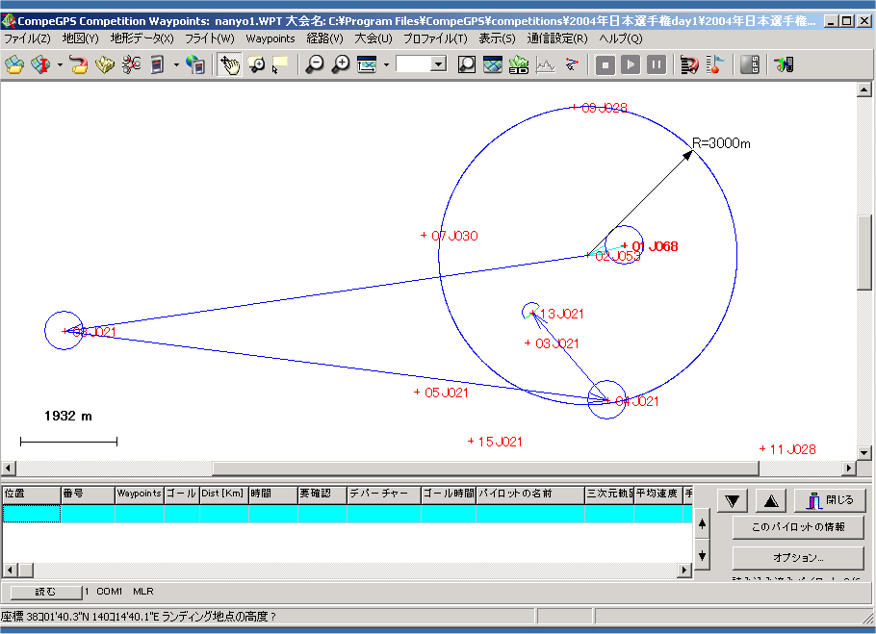Click the パイロットの名前 column header
This screenshot has height=634, width=876.
530,495
